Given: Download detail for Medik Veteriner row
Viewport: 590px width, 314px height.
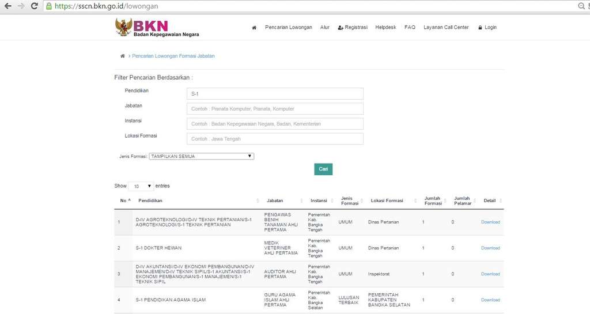Looking at the screenshot, I should point(490,248).
